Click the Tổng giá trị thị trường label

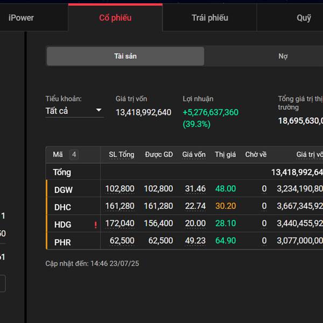coord(300,103)
